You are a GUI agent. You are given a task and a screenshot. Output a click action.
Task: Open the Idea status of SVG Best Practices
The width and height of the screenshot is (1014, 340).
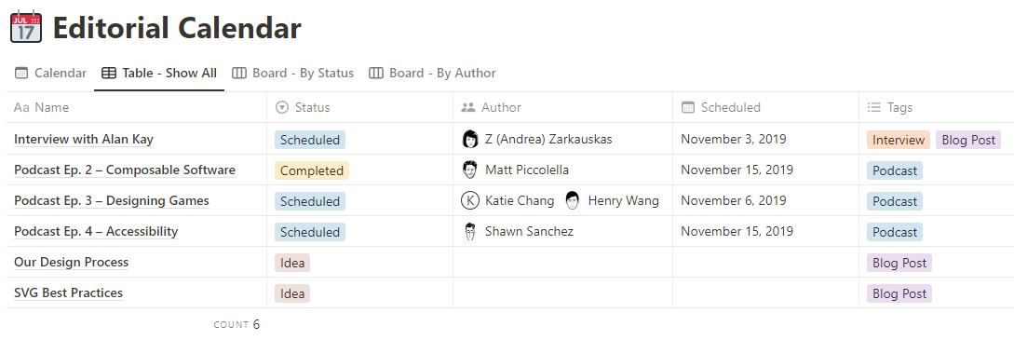292,293
